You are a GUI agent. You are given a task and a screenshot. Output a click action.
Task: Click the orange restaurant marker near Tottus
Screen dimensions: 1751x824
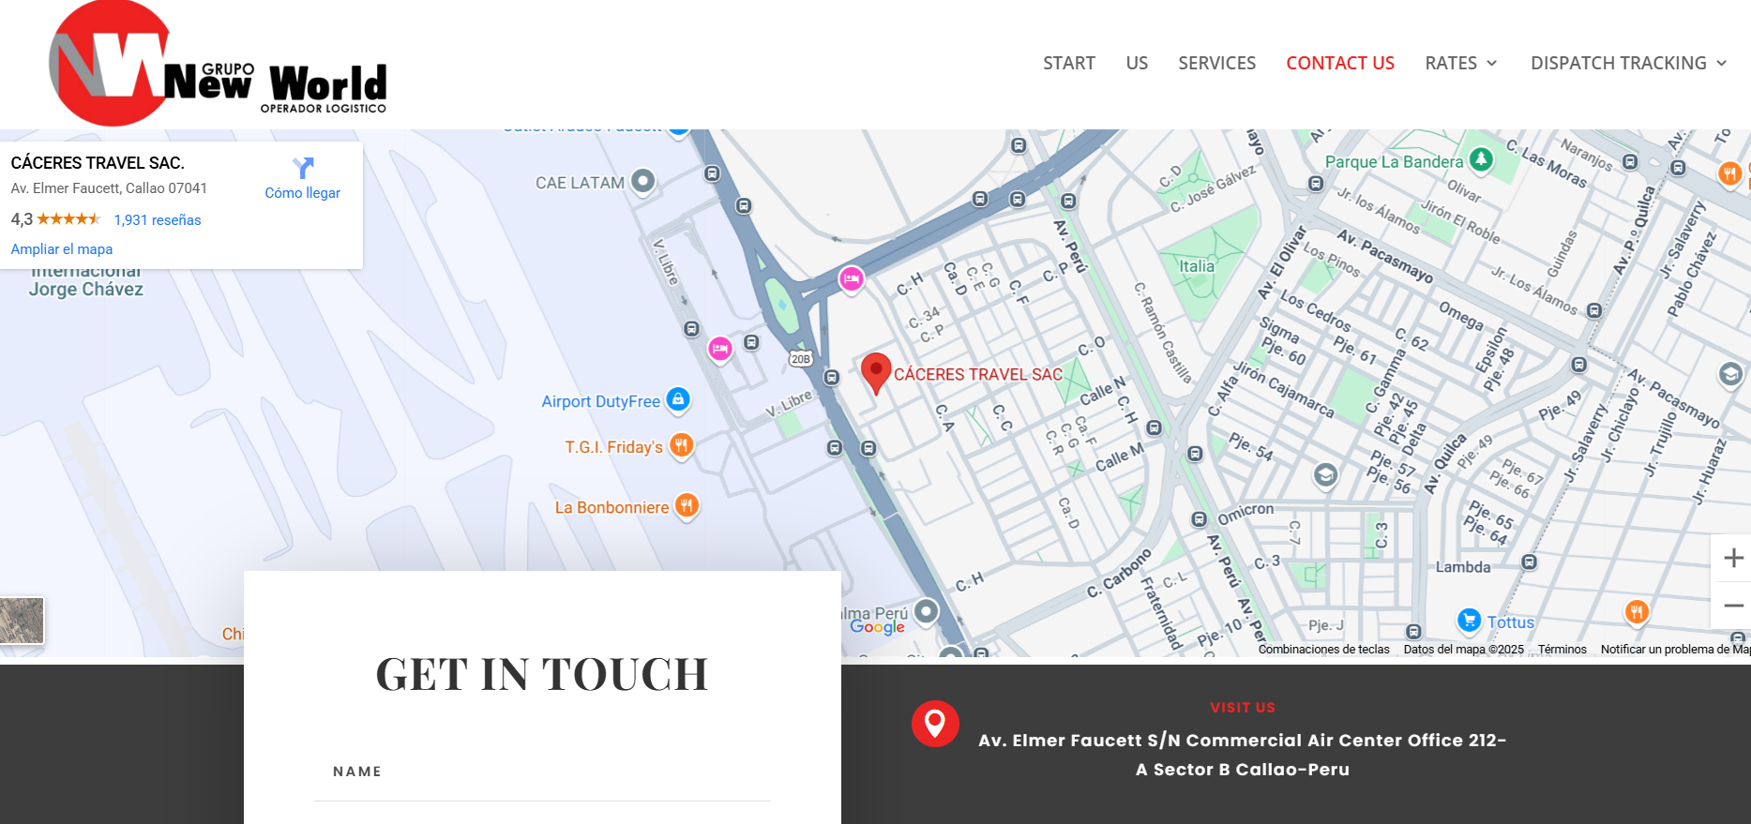click(x=1637, y=611)
